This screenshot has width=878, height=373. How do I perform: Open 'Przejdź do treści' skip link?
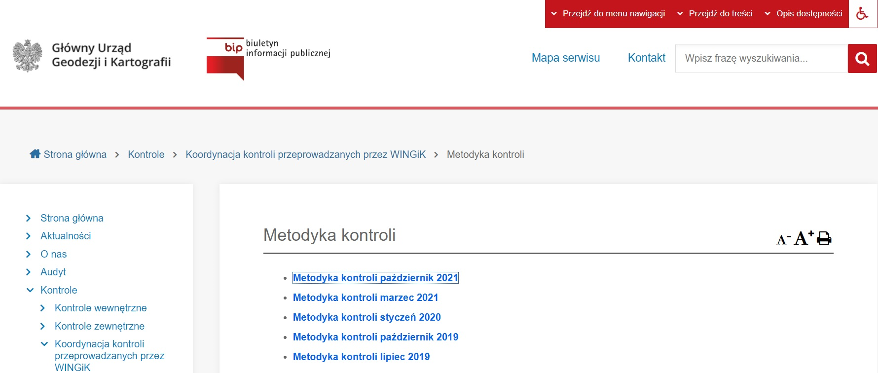pos(715,14)
